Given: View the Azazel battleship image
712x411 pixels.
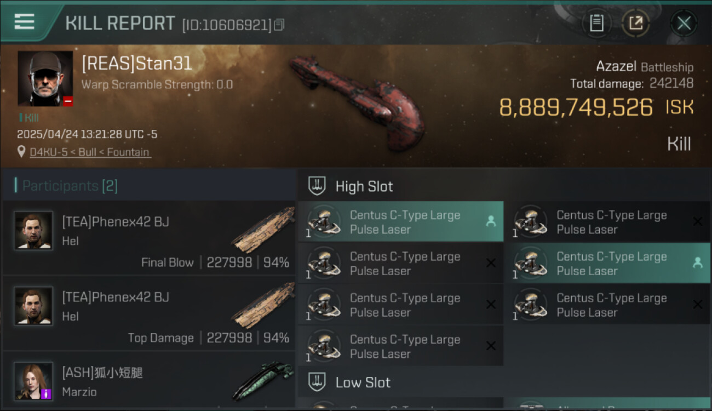Looking at the screenshot, I should (357, 102).
